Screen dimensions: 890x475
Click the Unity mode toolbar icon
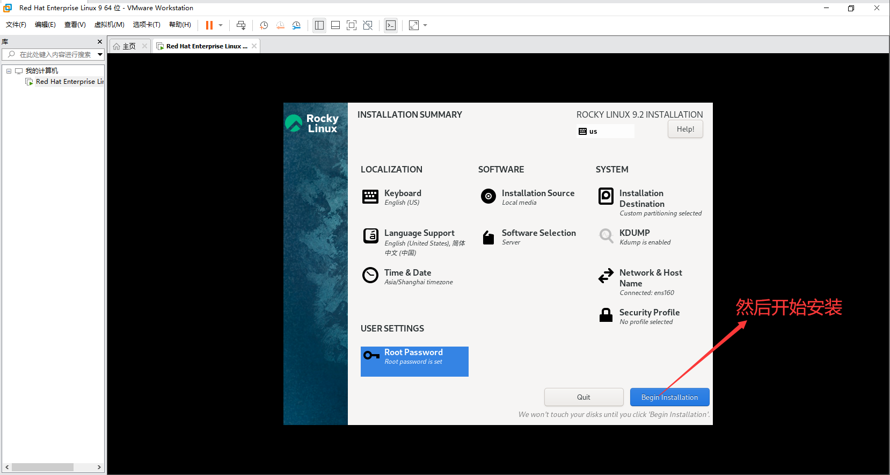tap(368, 25)
